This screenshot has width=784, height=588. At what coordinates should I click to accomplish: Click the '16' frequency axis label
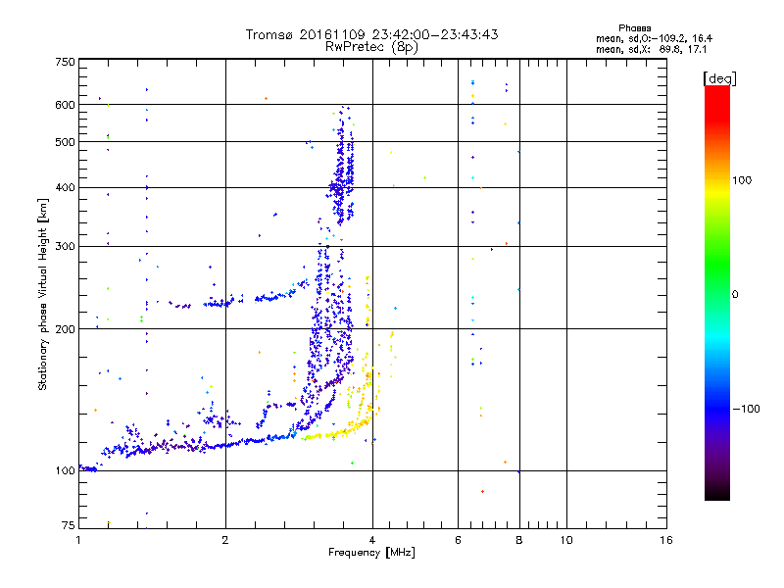(x=666, y=540)
